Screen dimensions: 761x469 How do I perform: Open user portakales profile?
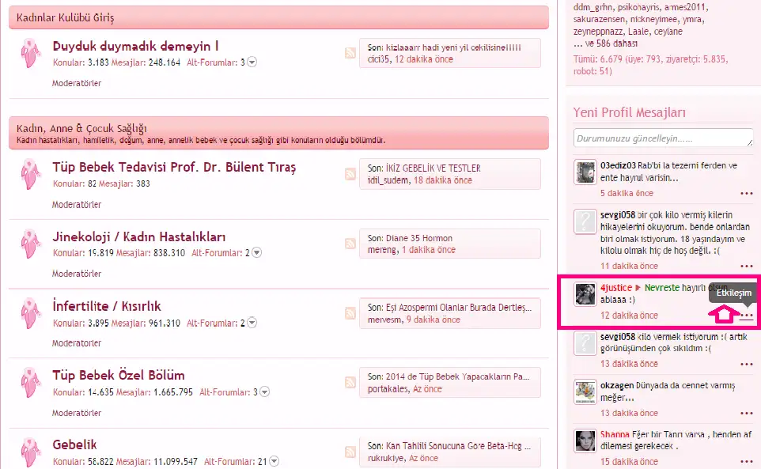388,389
